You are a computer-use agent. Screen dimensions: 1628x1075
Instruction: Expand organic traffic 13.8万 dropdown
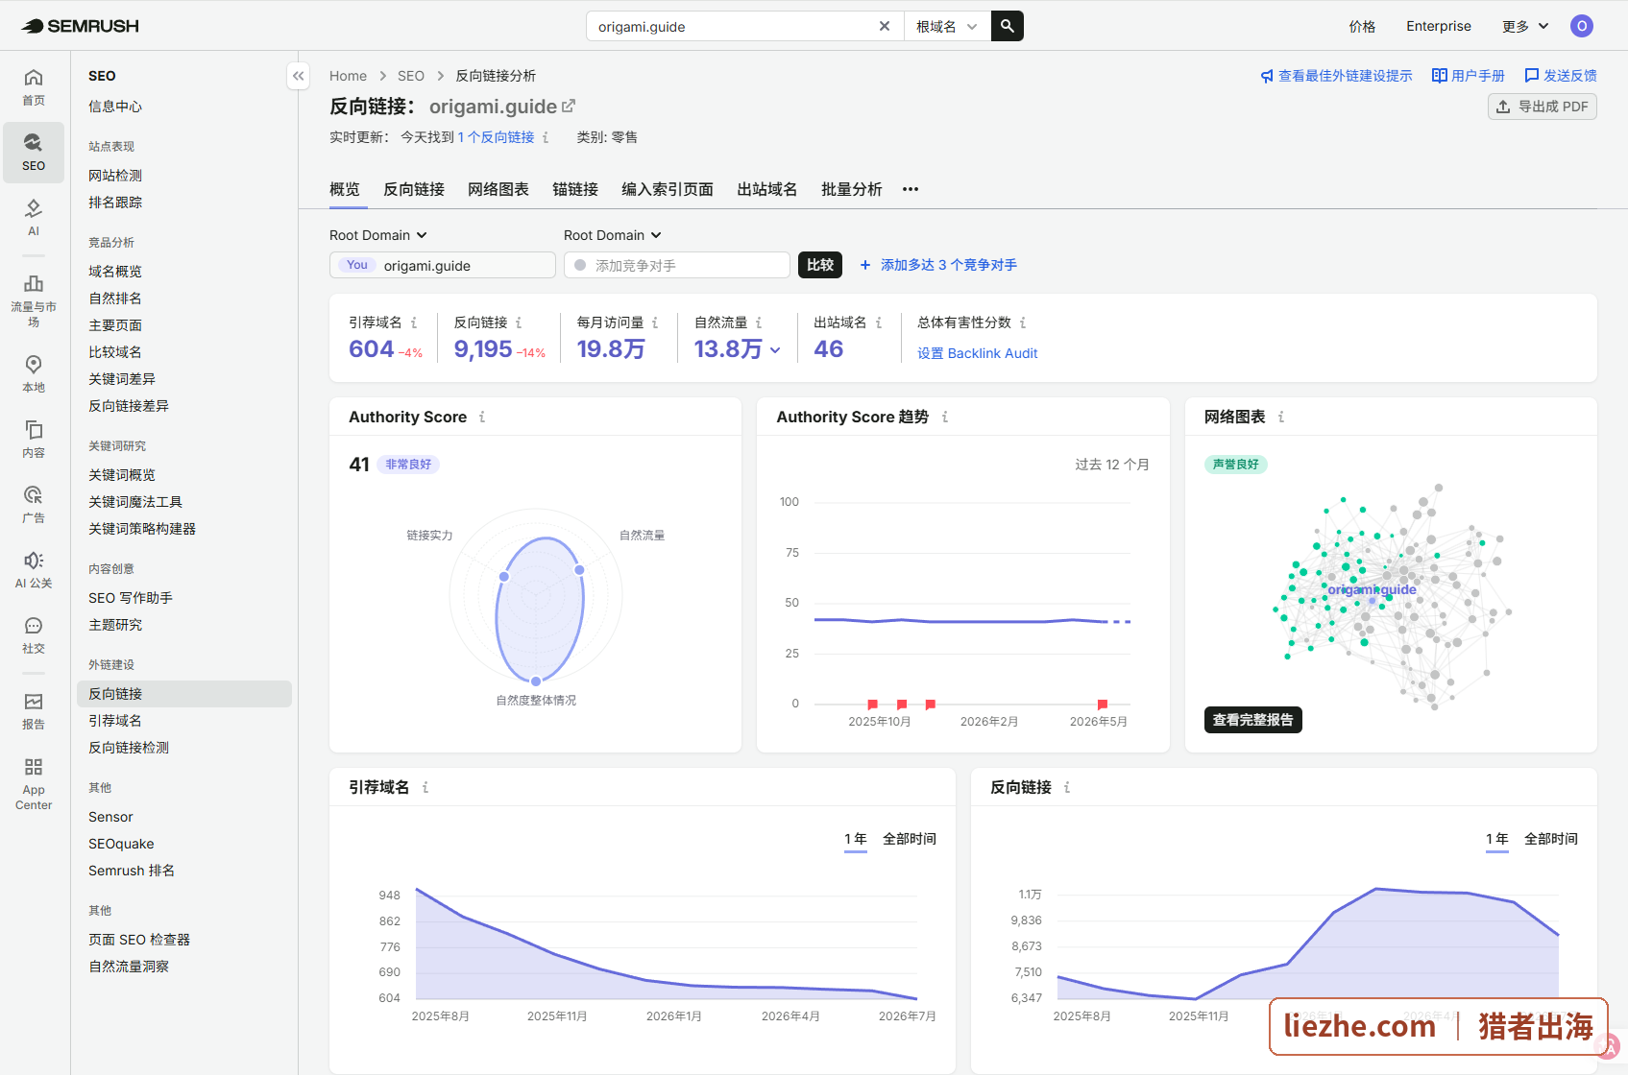click(775, 350)
